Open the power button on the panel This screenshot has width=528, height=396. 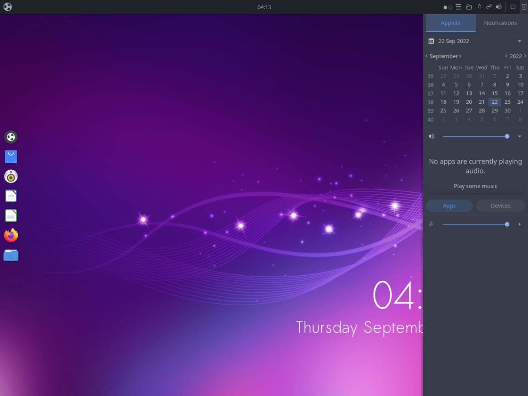[x=512, y=7]
